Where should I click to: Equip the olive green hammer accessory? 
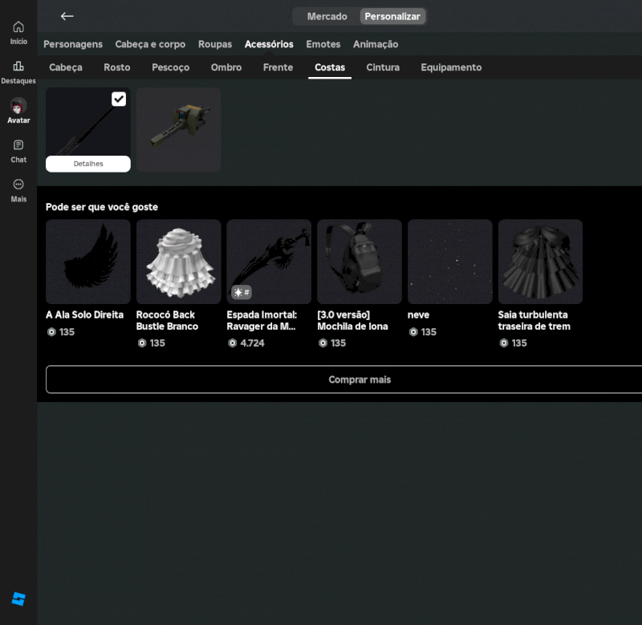pyautogui.click(x=178, y=129)
